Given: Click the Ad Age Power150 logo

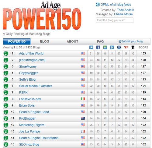Looking at the screenshot, I should [42, 16].
